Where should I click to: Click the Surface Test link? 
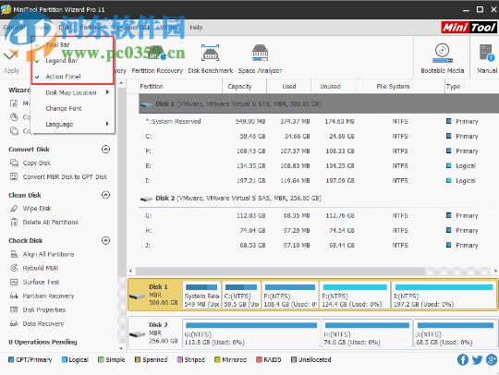click(41, 282)
